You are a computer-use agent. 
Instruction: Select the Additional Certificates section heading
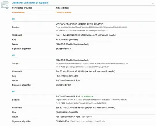tap(30, 3)
